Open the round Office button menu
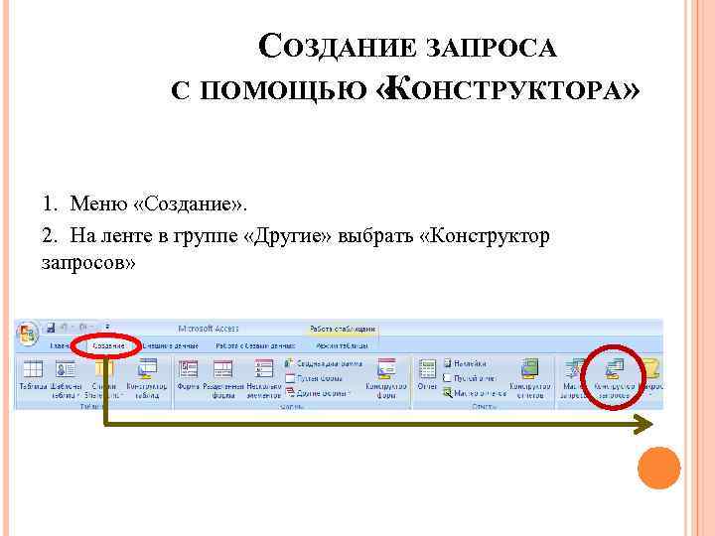715x536 pixels. [x=27, y=334]
